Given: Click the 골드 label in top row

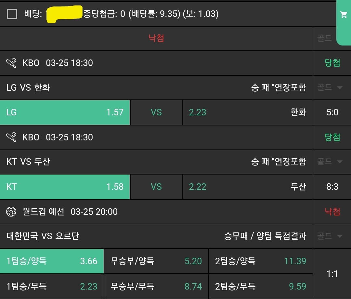Looking at the screenshot, I should 324,38.
